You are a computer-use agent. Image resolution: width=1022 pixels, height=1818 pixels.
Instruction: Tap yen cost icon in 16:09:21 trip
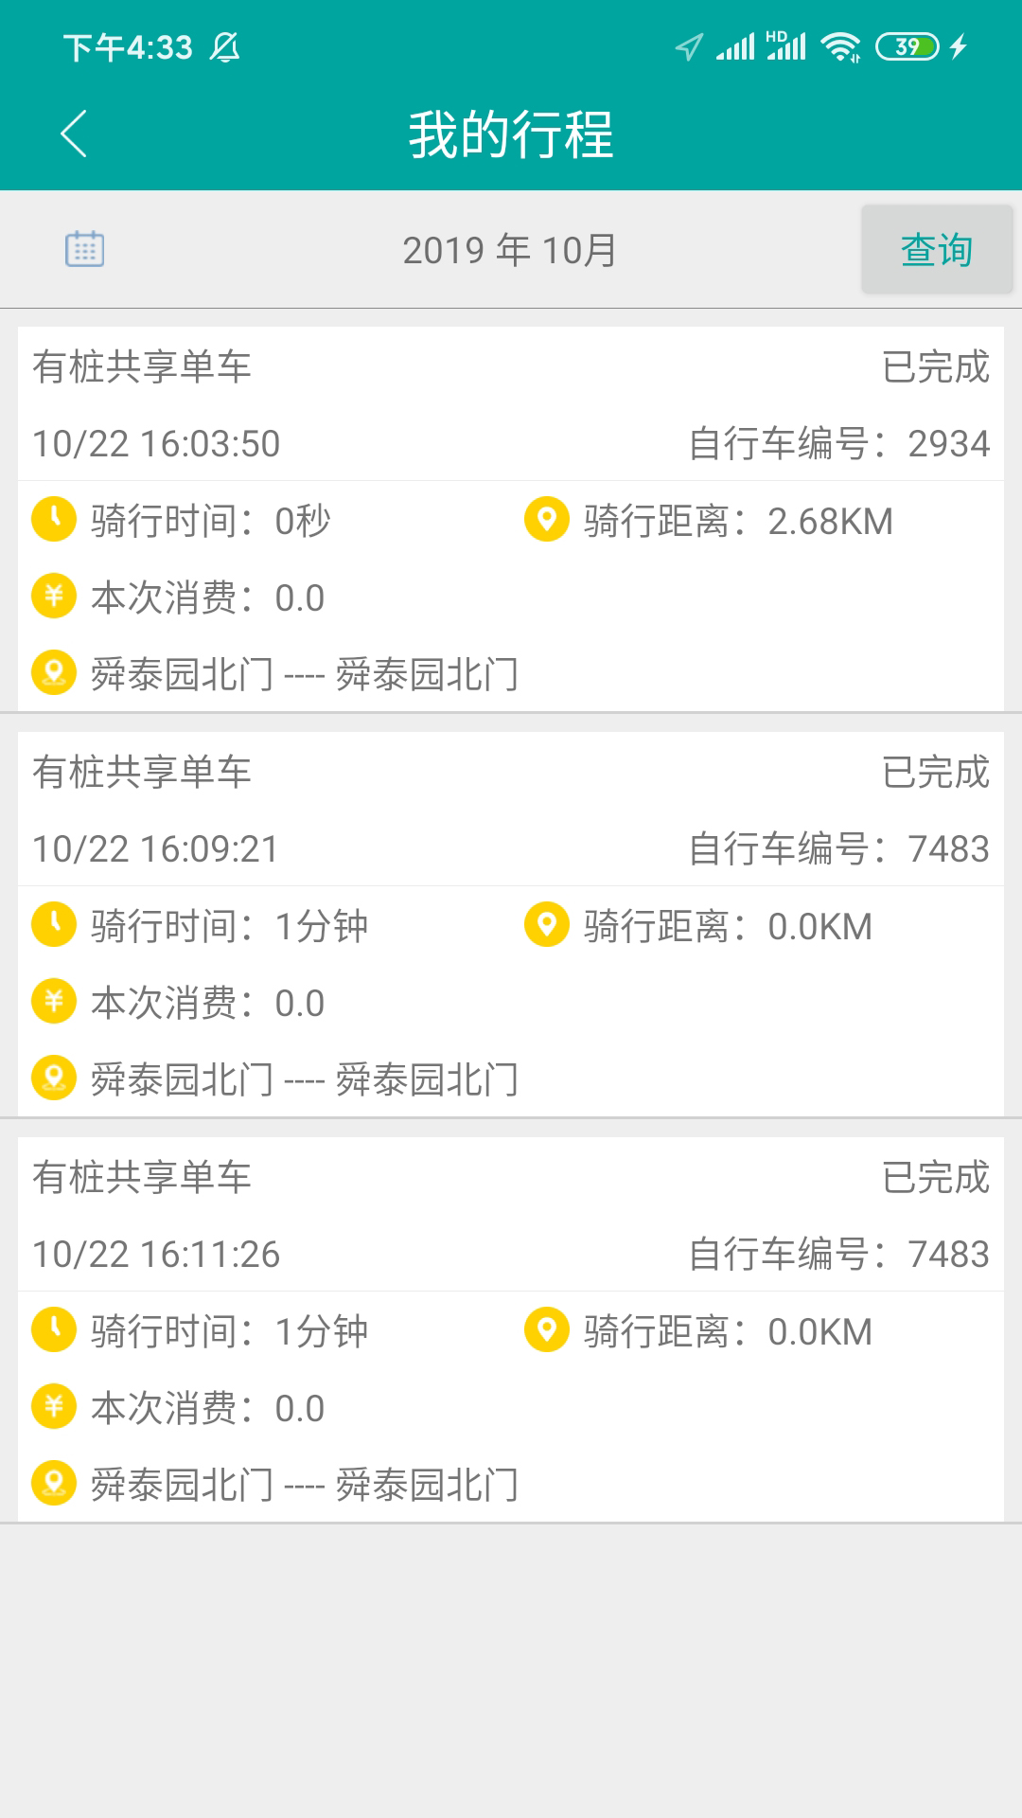[54, 1002]
